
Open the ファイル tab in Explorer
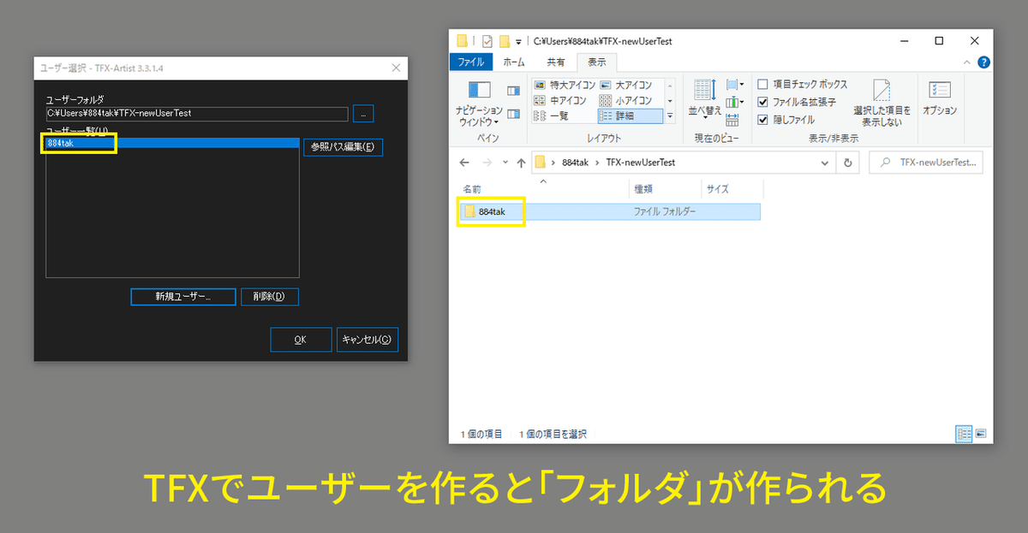(470, 62)
